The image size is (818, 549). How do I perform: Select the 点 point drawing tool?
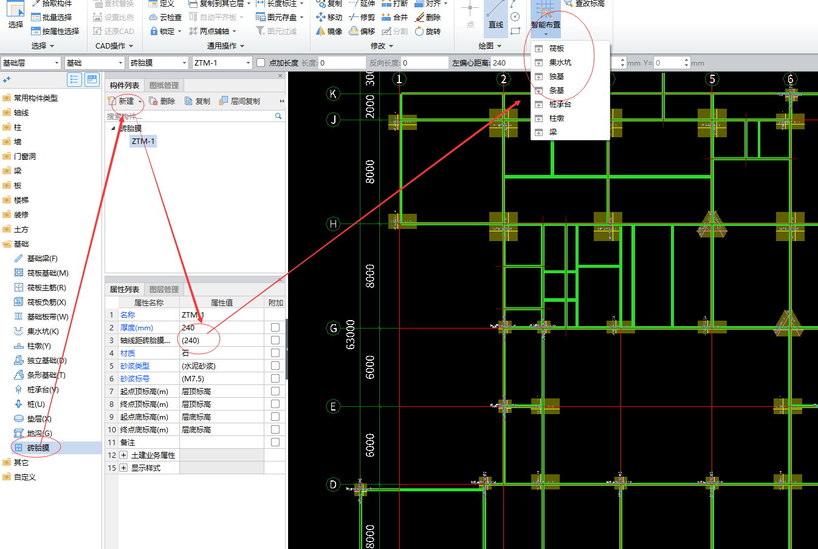(x=470, y=15)
